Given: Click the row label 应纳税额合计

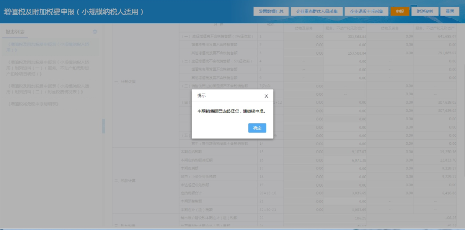Looking at the screenshot, I should (x=191, y=193).
